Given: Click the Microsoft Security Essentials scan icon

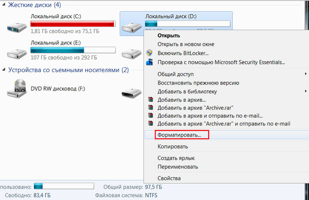Looking at the screenshot, I should [x=150, y=62].
